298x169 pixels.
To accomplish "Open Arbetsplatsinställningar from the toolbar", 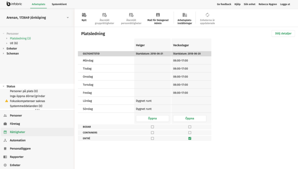I will coord(184,15).
